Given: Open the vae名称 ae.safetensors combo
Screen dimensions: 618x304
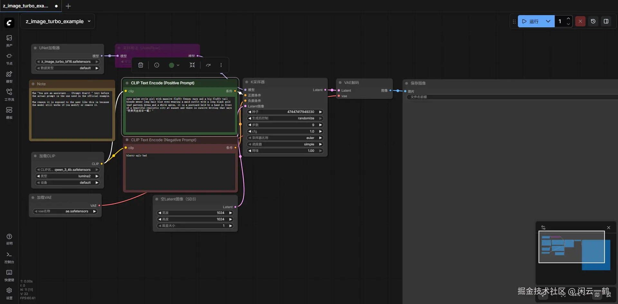Looking at the screenshot, I should coord(65,211).
